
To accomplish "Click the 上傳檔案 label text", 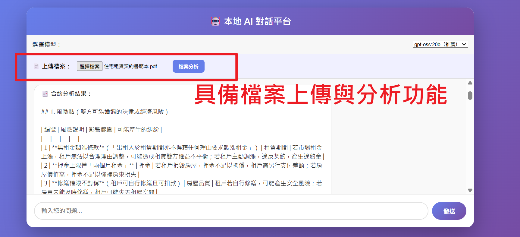I will 56,66.
